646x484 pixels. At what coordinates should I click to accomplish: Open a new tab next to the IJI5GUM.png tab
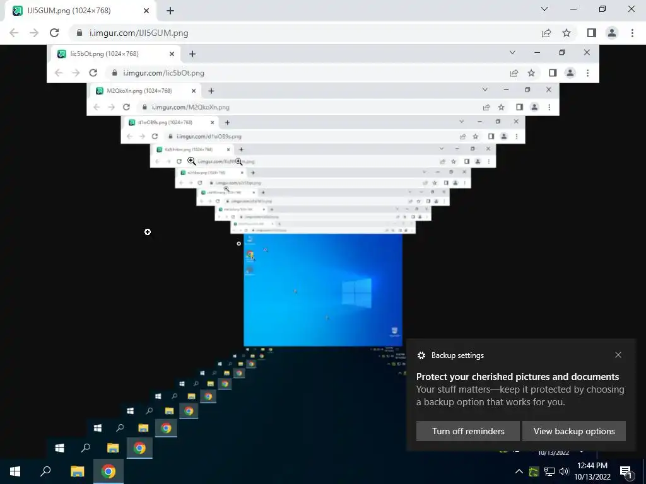pyautogui.click(x=170, y=11)
